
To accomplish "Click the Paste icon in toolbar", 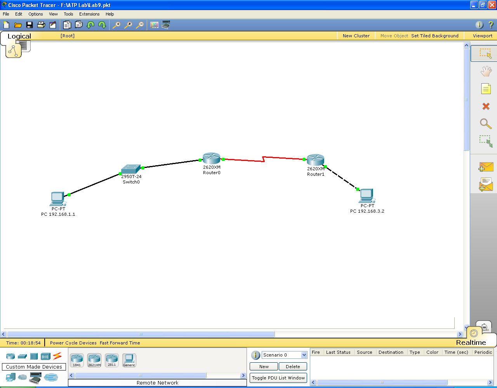I will tap(78, 25).
